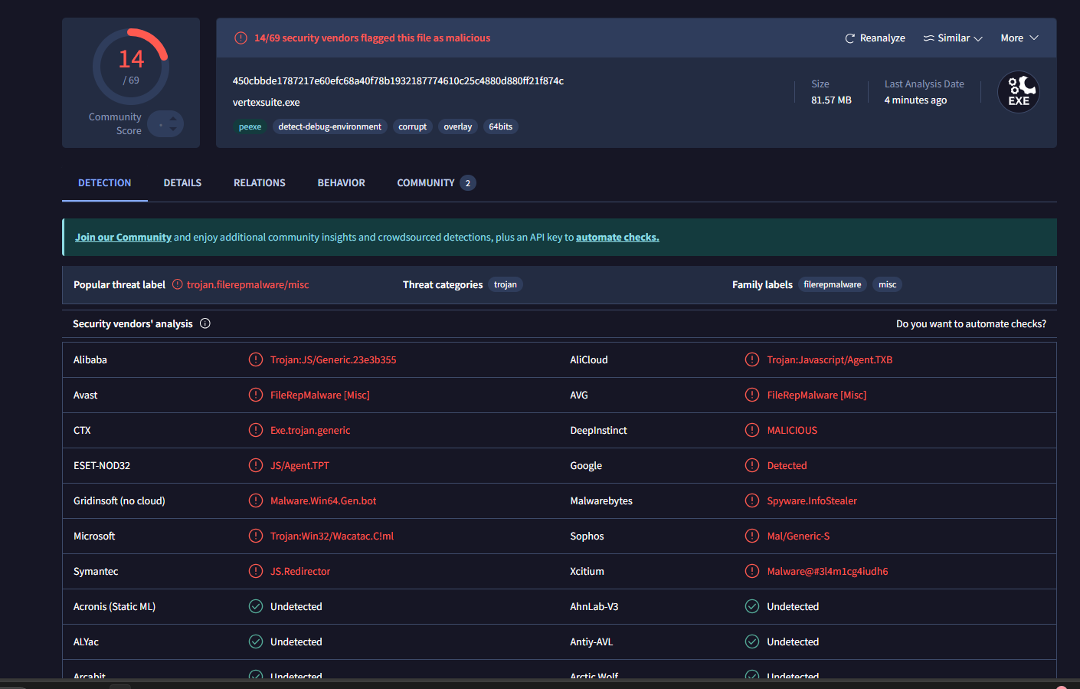
Task: Follow the 'automate checks.' link in banner
Action: [x=617, y=238]
